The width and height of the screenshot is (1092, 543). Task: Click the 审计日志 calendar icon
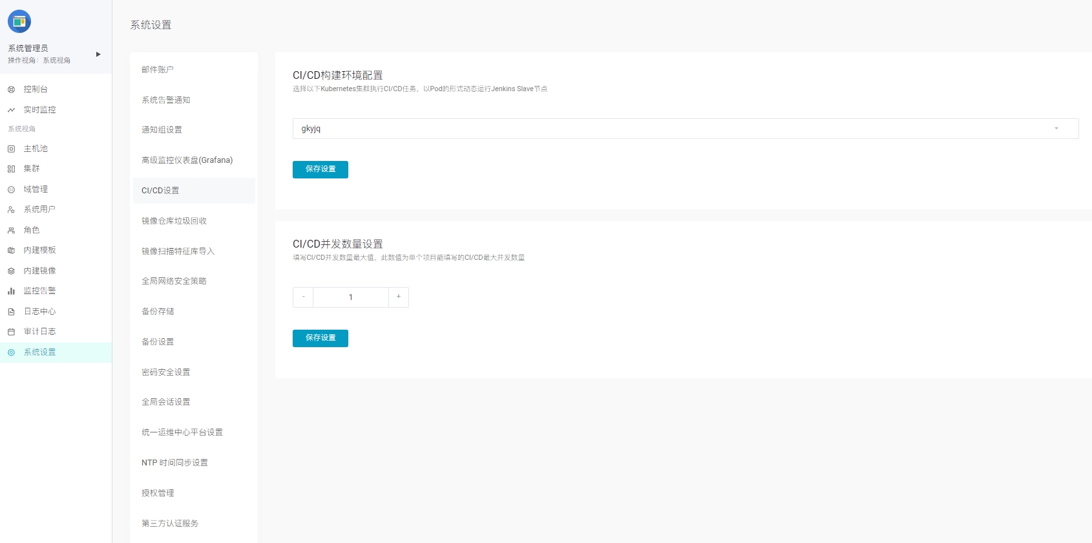tap(11, 332)
